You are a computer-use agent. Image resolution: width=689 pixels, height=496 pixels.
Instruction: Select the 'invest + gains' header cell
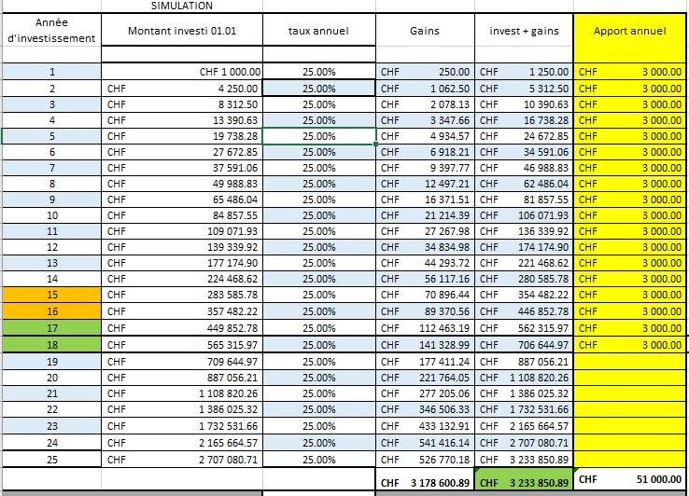[524, 30]
